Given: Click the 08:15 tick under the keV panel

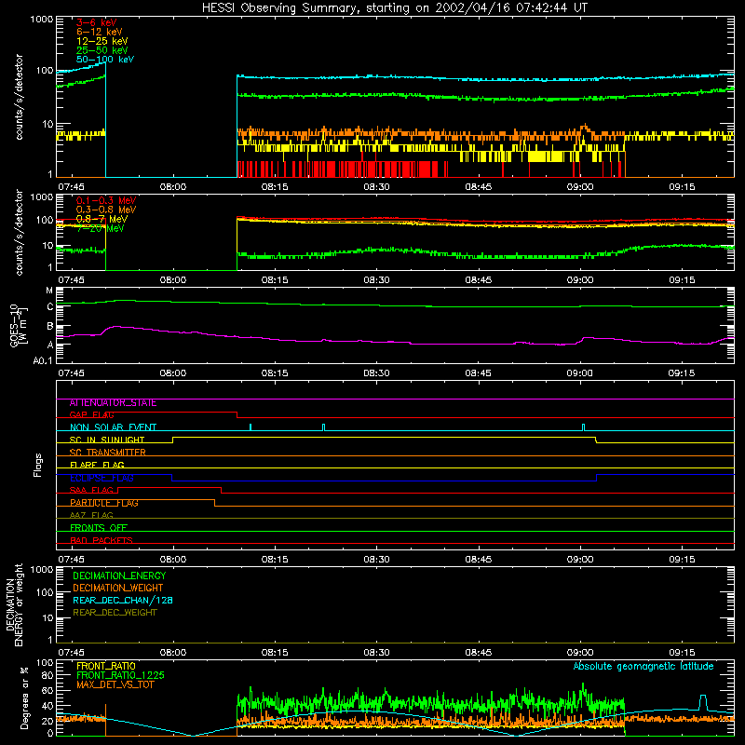Looking at the screenshot, I should [x=275, y=187].
